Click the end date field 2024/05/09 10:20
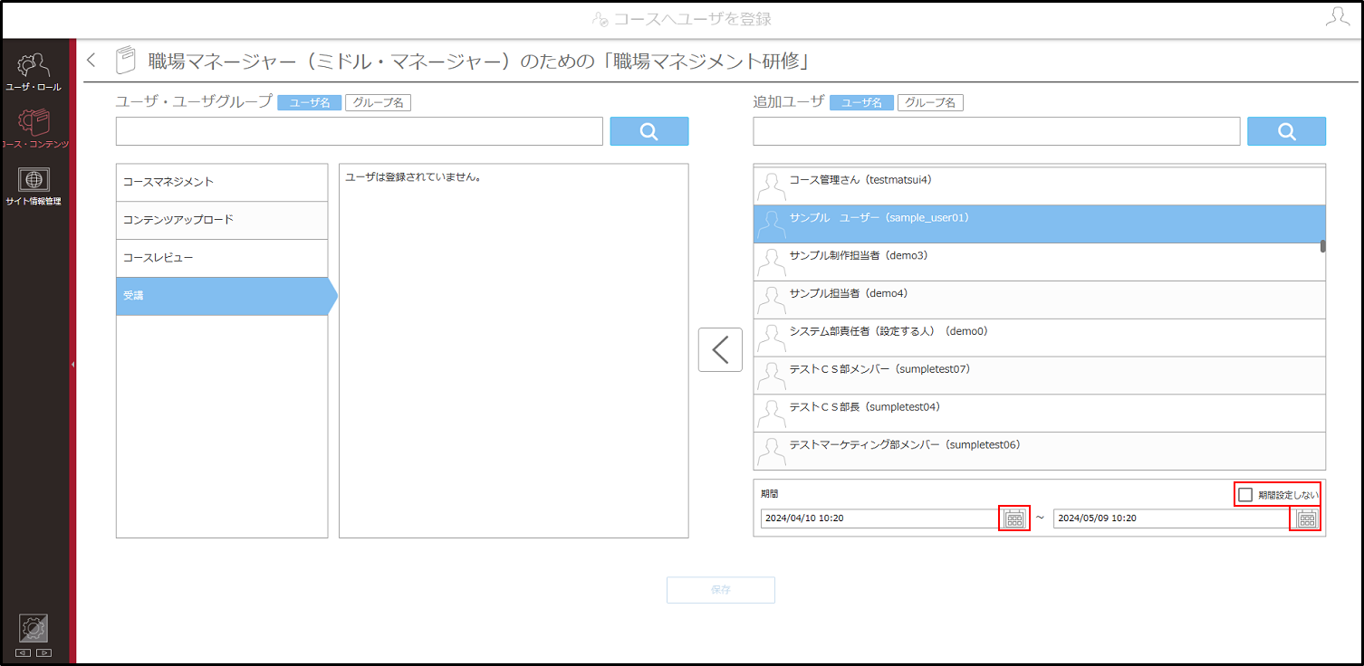Screen dimensions: 1364x666 (1171, 519)
